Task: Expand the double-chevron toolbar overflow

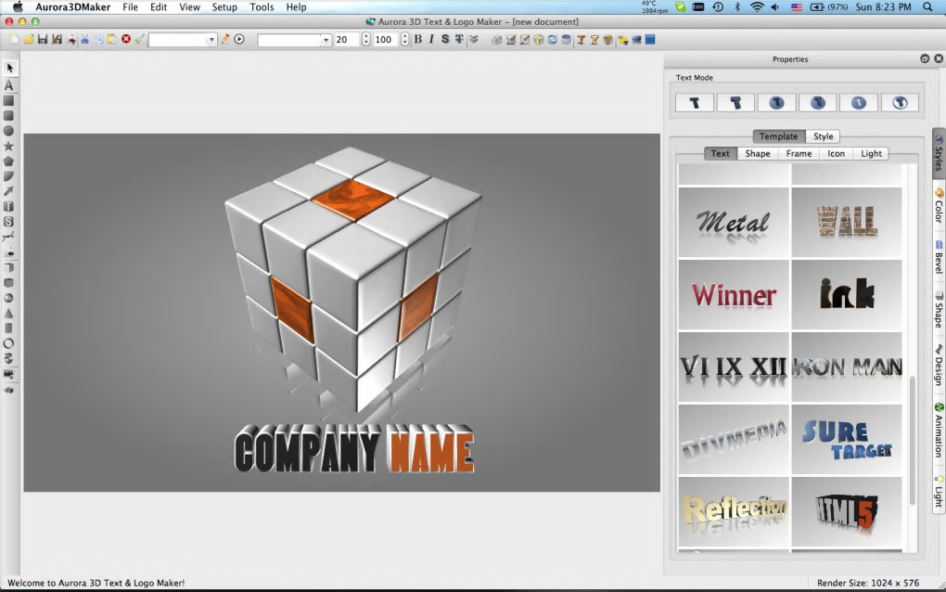Action: 474,39
